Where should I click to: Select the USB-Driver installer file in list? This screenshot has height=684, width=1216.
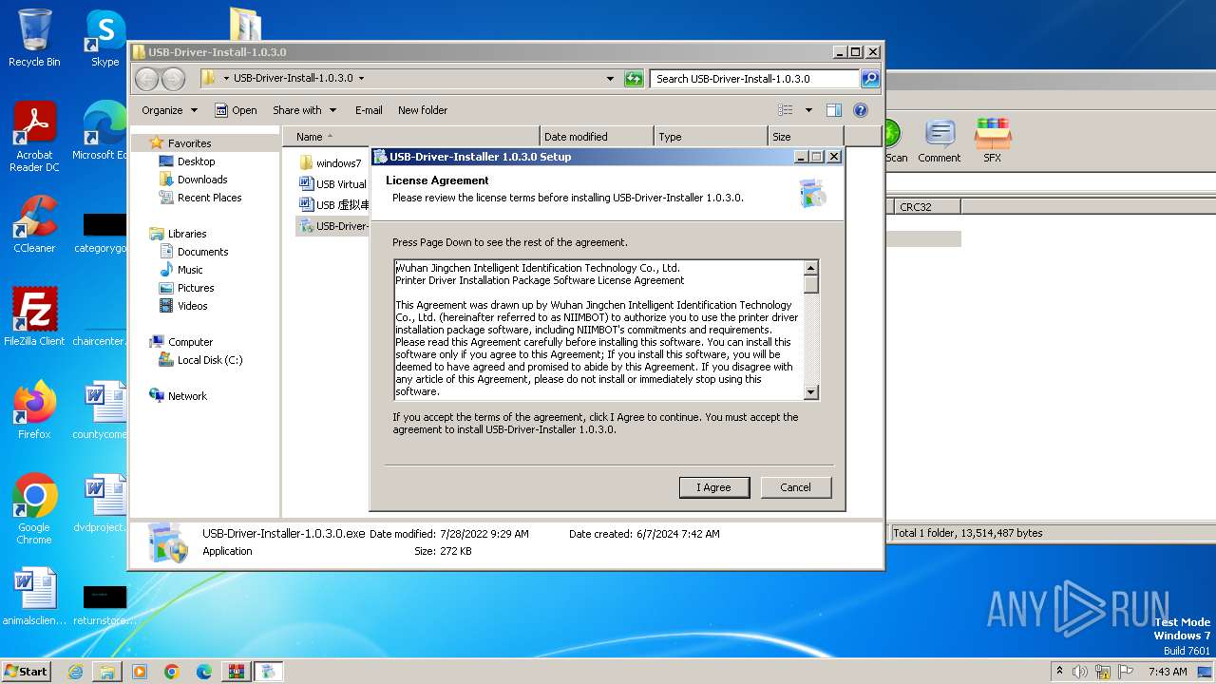point(332,226)
